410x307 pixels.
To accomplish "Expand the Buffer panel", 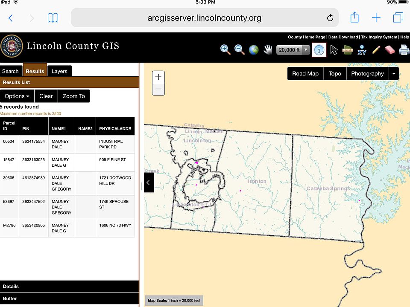I will click(69, 298).
